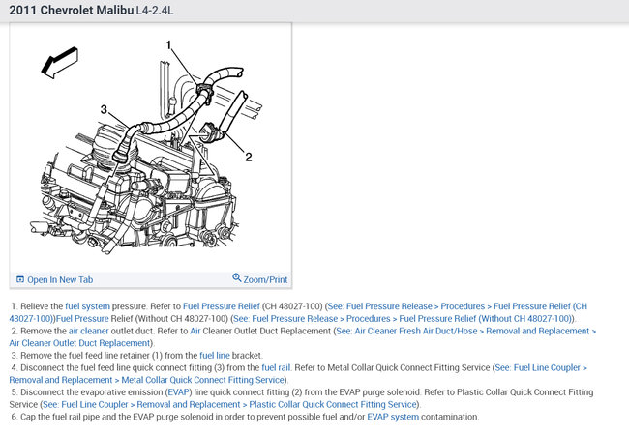Screen dimensions: 629x435
Task: Click 'Fuel Pressure' link before 'Relief (Without CH'
Action: 82,319
